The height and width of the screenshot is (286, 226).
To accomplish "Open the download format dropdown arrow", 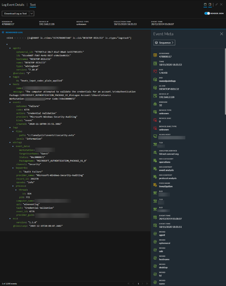I will [31, 14].
